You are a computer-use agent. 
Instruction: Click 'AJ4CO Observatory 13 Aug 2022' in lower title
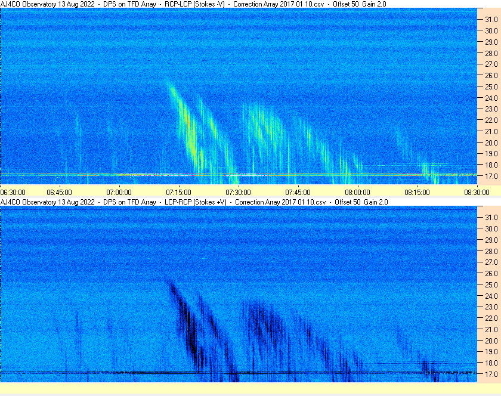[48, 202]
